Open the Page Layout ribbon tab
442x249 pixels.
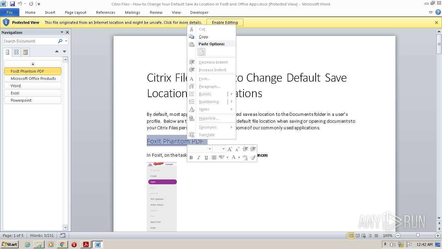pyautogui.click(x=76, y=12)
